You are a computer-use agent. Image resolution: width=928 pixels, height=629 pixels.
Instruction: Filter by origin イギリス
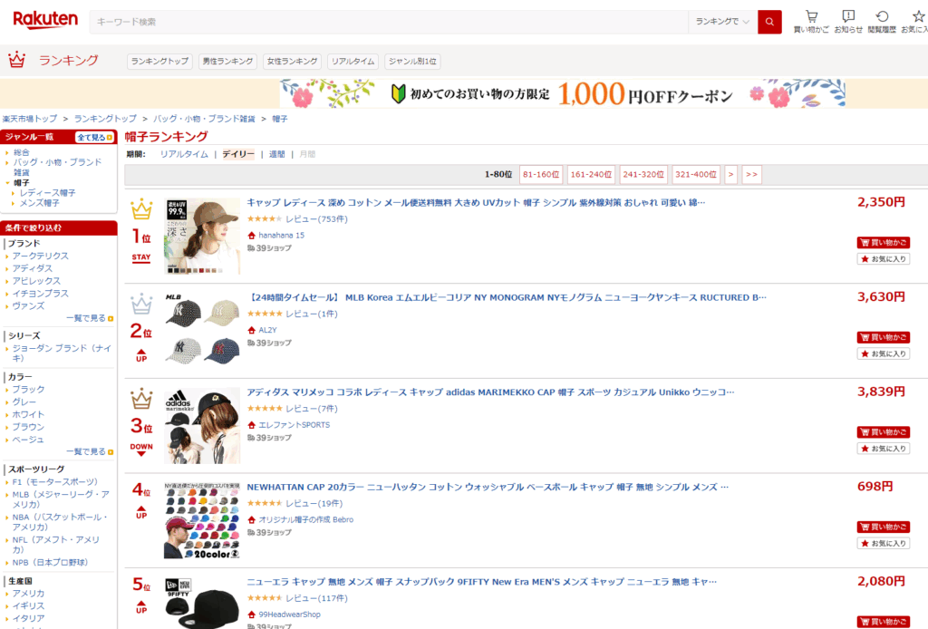[28, 606]
